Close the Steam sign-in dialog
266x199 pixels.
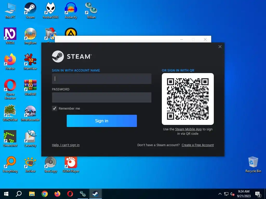[220, 47]
